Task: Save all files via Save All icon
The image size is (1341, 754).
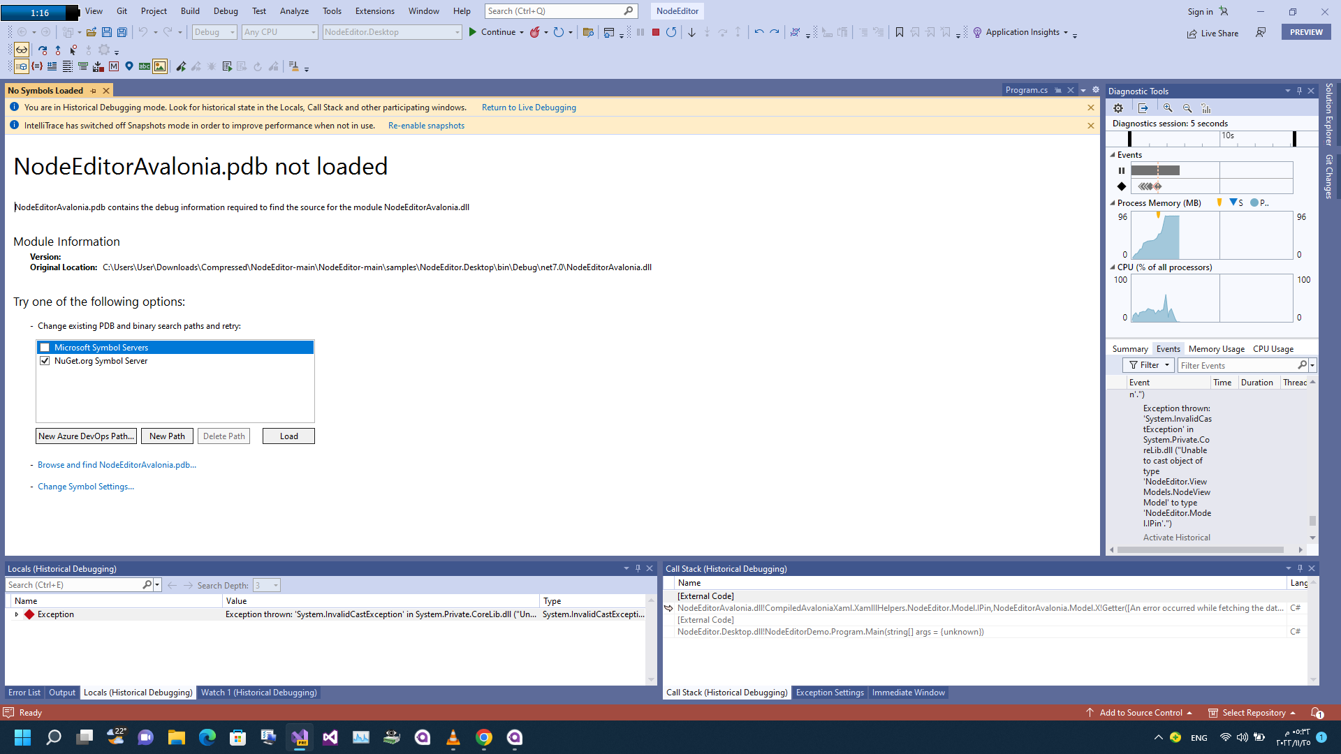Action: [x=122, y=32]
